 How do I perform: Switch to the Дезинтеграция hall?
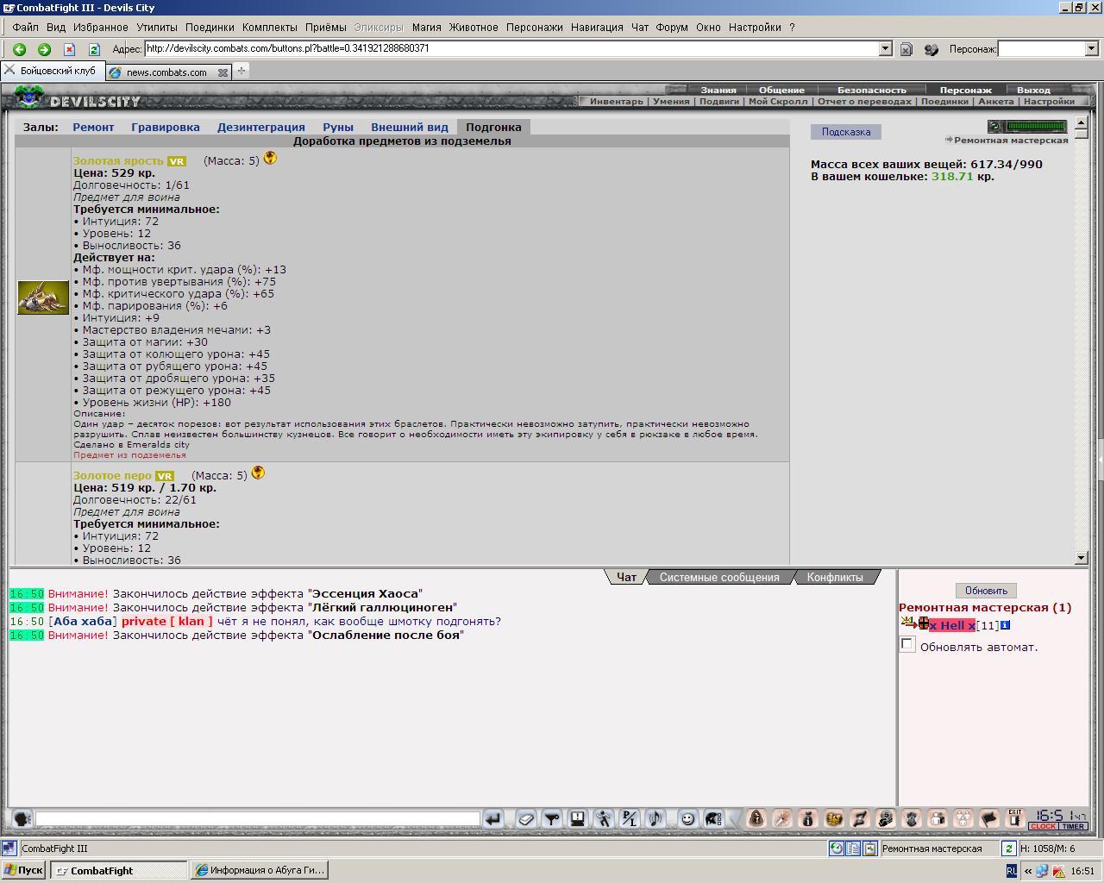(260, 127)
